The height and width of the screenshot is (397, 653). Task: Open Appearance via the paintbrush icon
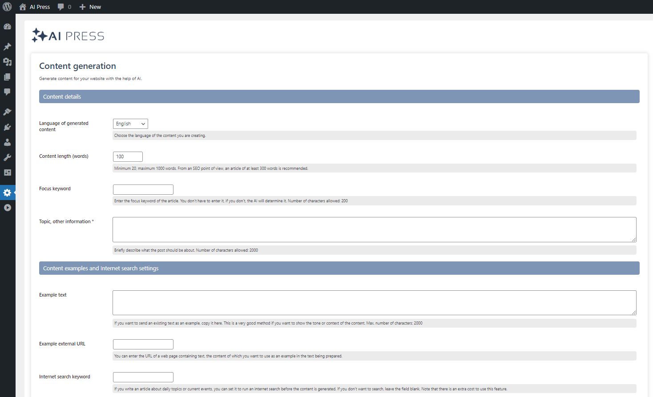(7, 112)
